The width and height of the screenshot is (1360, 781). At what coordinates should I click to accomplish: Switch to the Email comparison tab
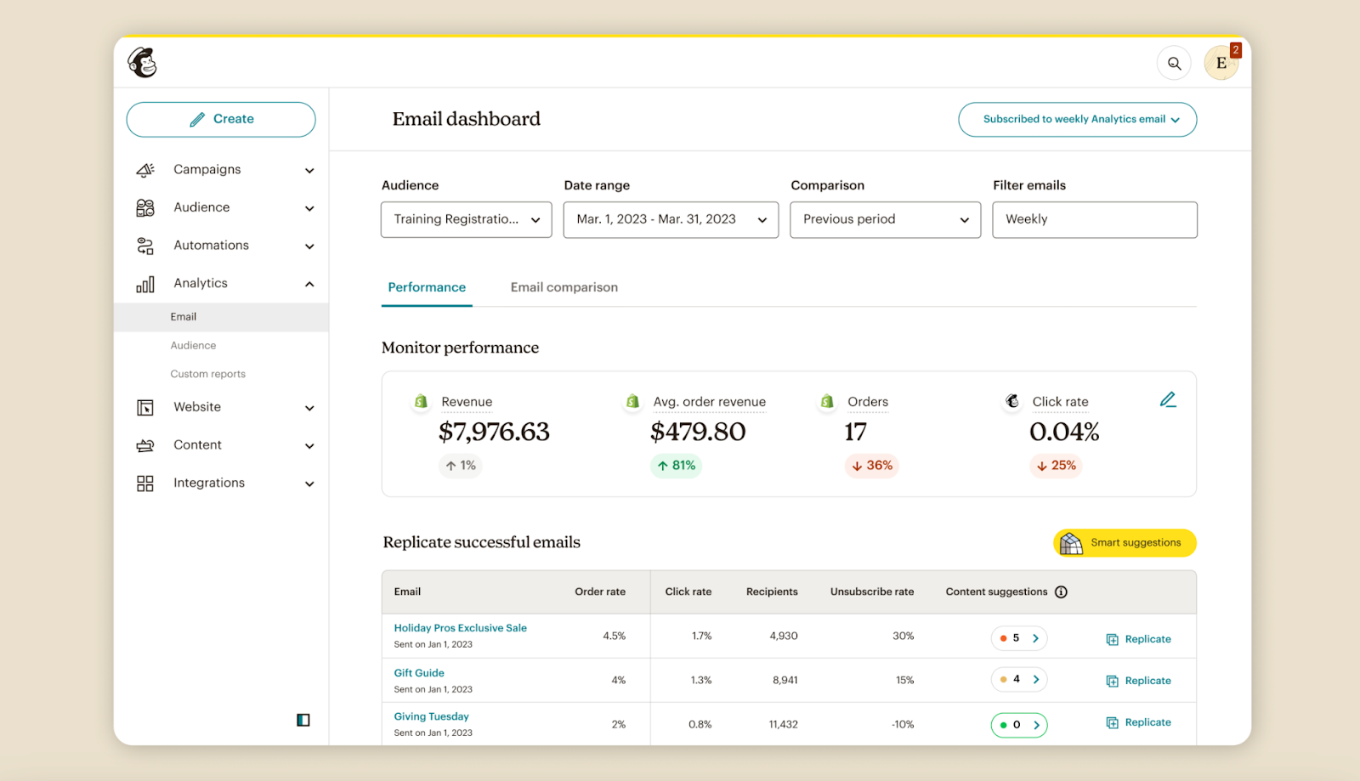point(564,287)
